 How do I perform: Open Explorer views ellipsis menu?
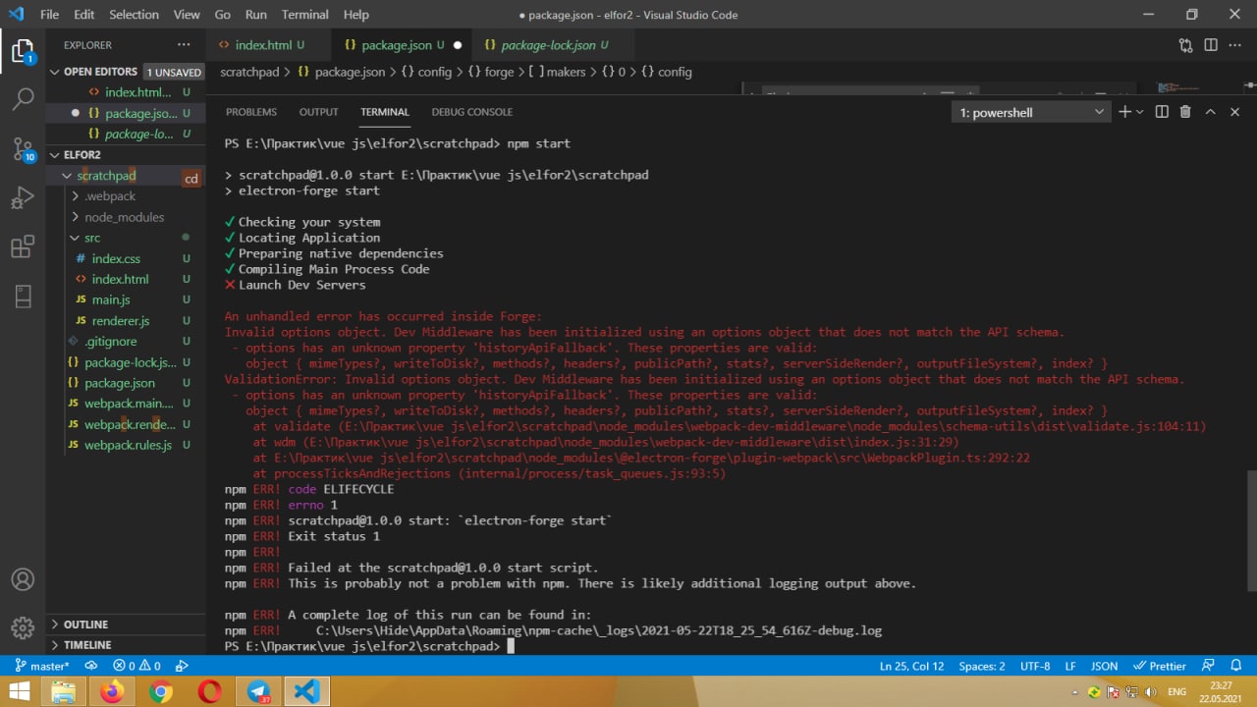click(x=184, y=45)
